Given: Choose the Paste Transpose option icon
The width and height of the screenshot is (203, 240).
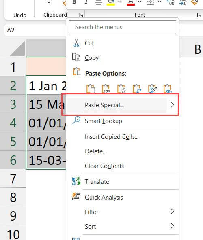Looking at the screenshot, I should tap(137, 89).
